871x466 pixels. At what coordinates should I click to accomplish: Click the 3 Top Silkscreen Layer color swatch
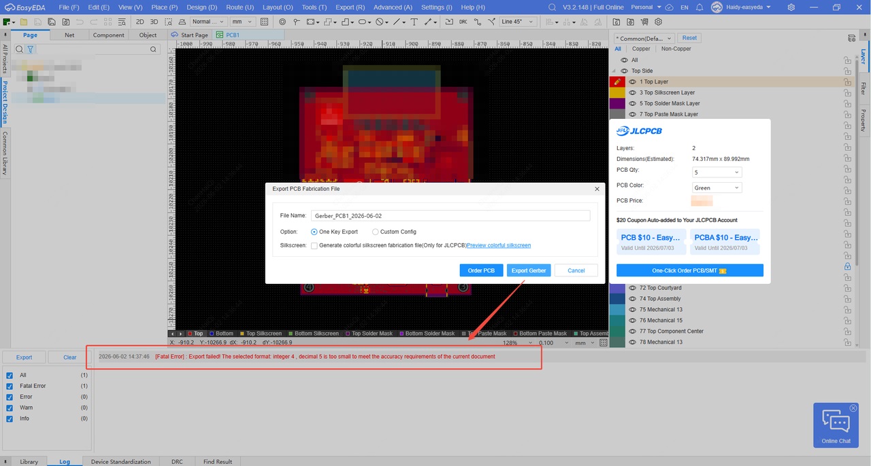(x=617, y=92)
